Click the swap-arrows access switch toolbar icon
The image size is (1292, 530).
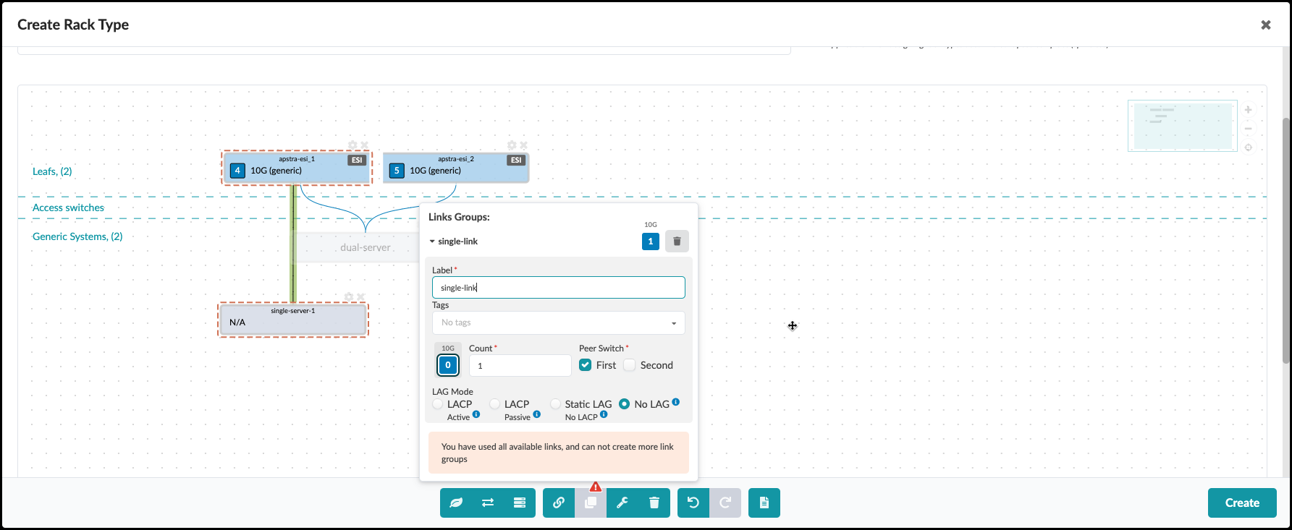tap(488, 503)
